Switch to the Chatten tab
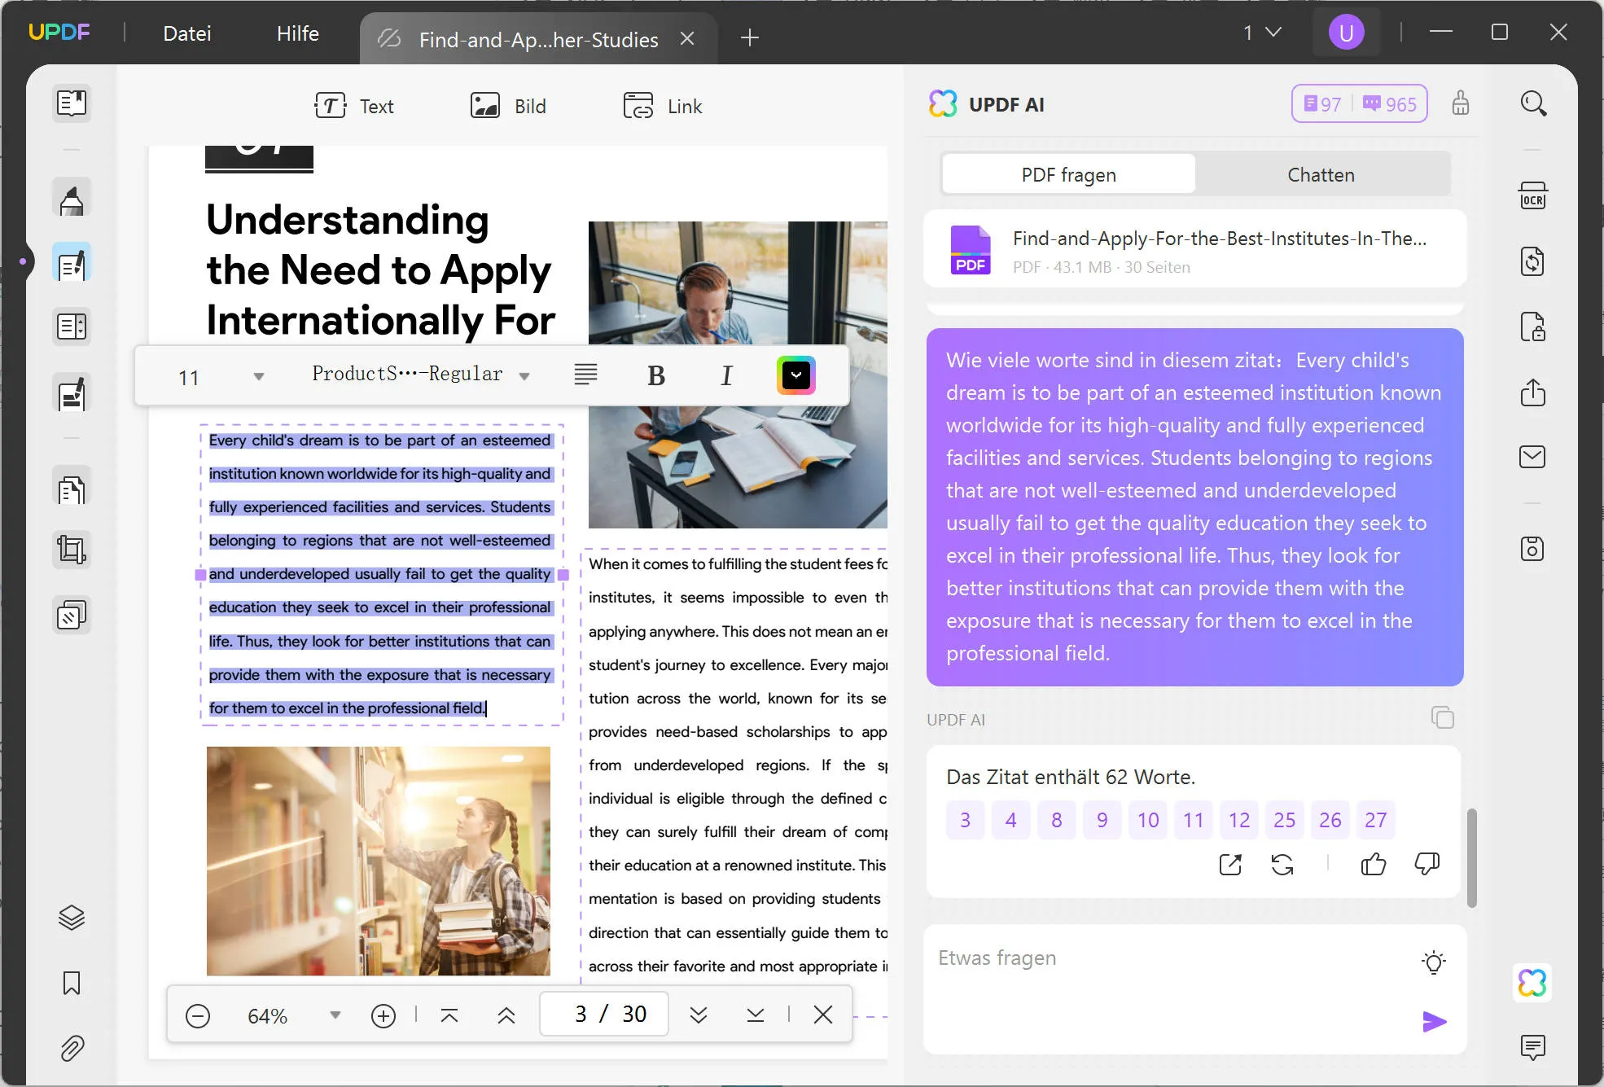 click(1321, 174)
